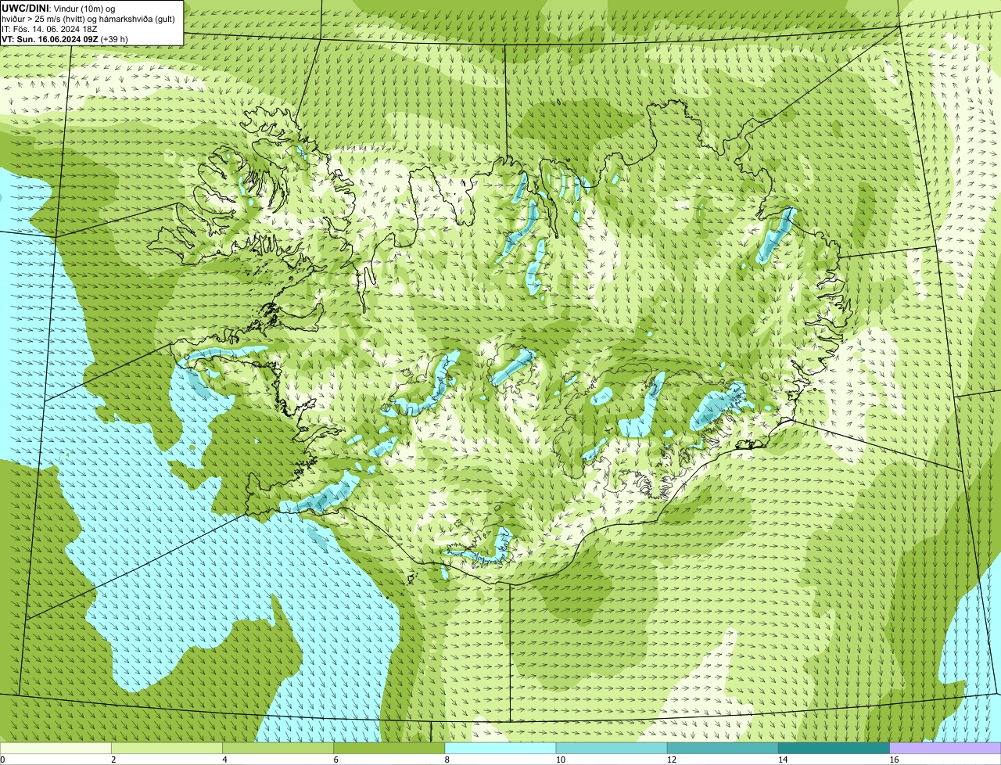1001x765 pixels.
Task: Click the legend value "14"
Action: [x=783, y=760]
